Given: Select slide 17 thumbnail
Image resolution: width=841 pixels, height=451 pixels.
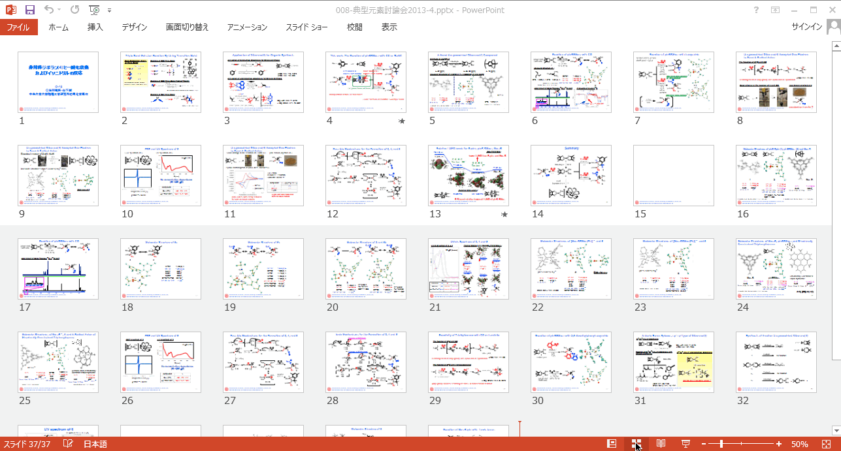Looking at the screenshot, I should tap(58, 269).
